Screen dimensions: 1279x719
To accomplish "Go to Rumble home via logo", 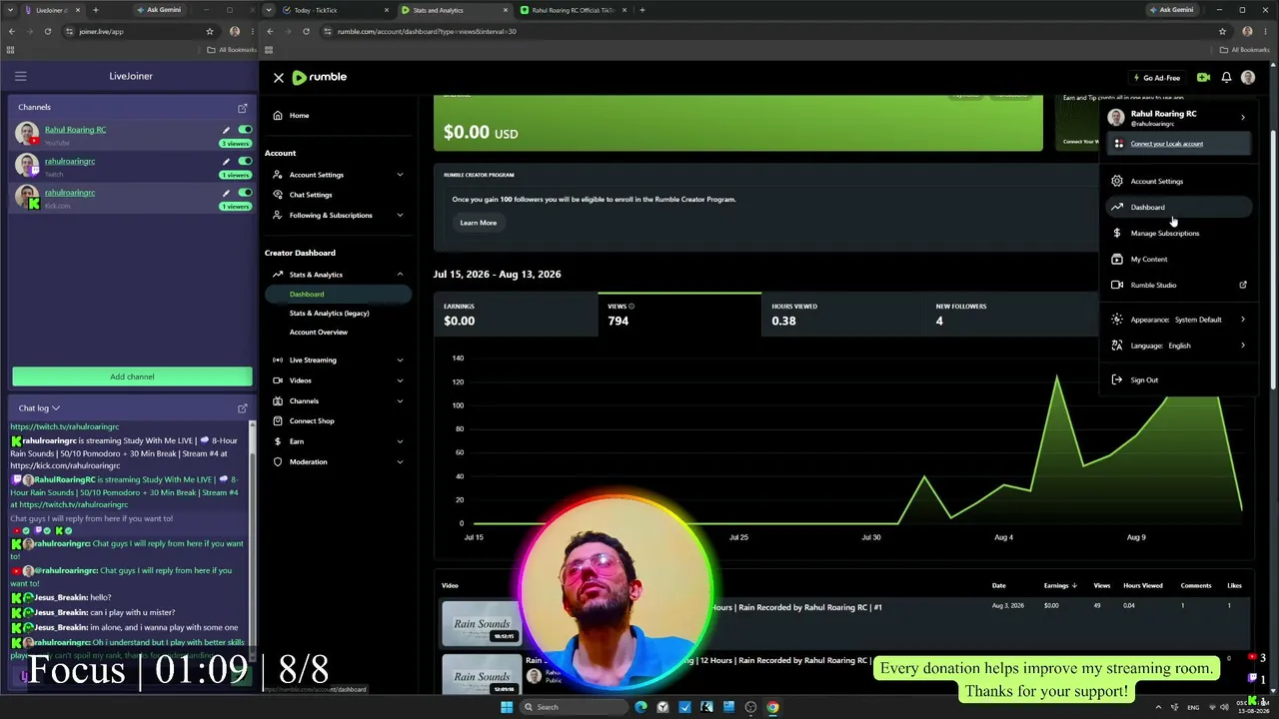I will click(x=320, y=77).
